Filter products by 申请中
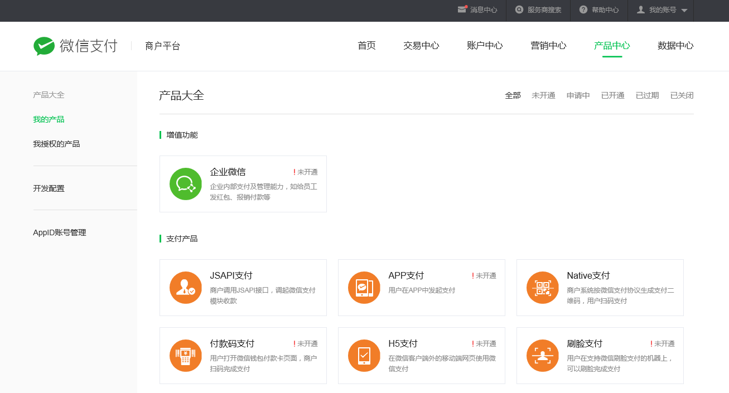Image resolution: width=729 pixels, height=393 pixels. point(578,95)
